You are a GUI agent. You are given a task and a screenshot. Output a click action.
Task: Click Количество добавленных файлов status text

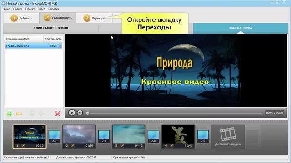26,158
